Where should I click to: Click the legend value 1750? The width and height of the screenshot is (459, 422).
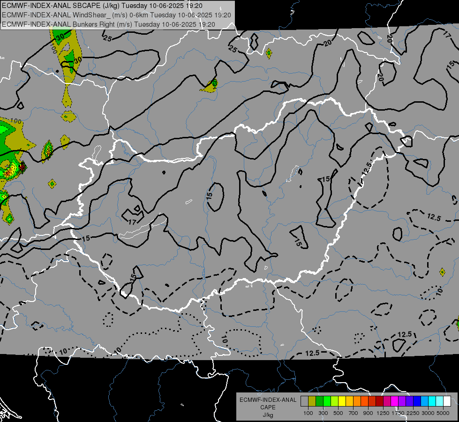point(398,413)
